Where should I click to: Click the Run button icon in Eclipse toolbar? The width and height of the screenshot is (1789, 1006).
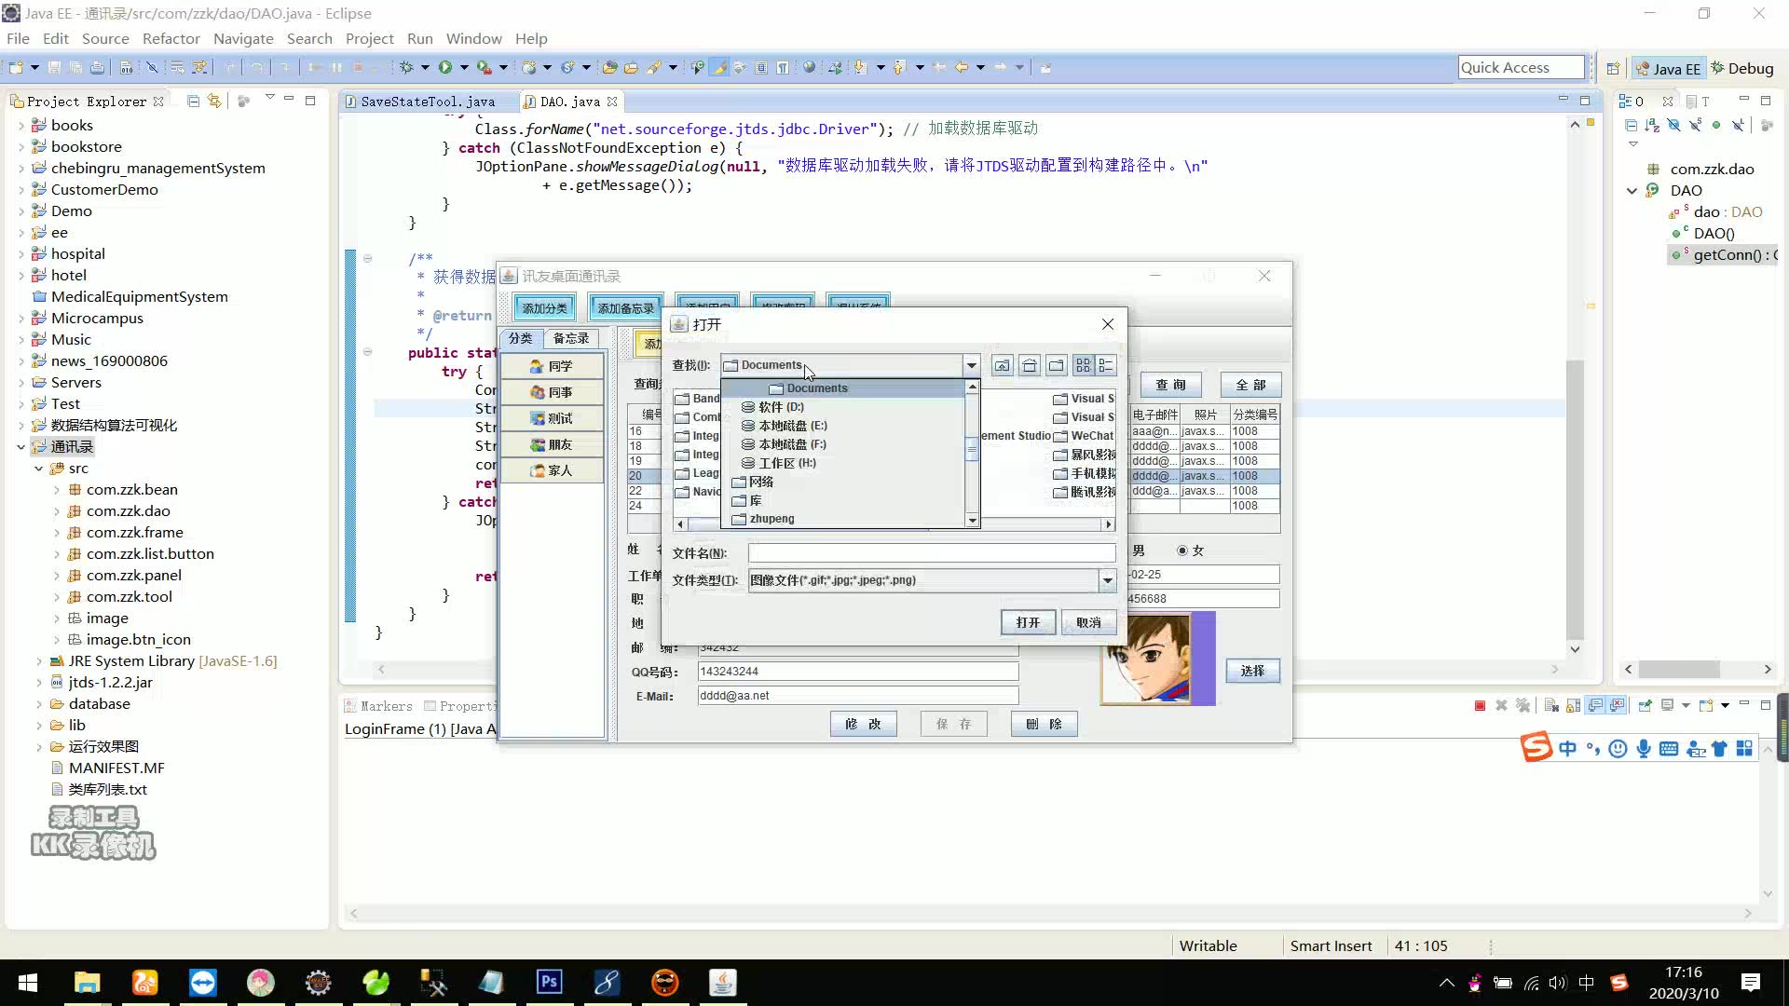[x=444, y=68]
